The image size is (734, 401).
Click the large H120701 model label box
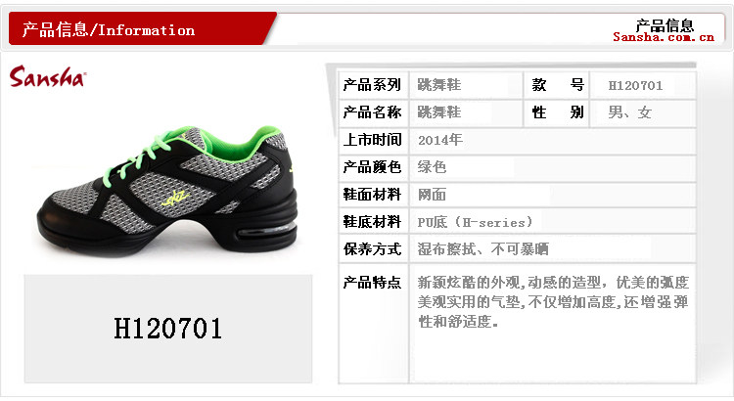click(168, 329)
